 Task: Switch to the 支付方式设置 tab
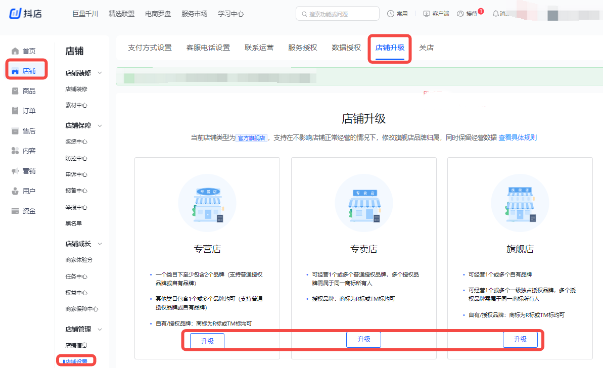[150, 48]
